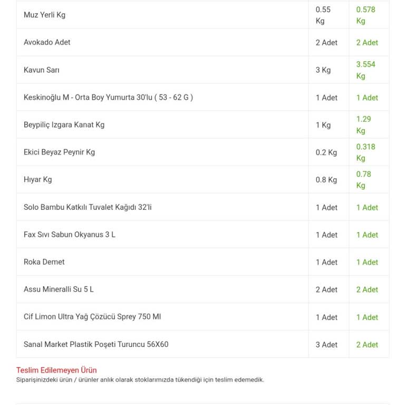This screenshot has width=405, height=405.
Task: Click the 3 Adet ordered bag quantity
Action: point(326,344)
